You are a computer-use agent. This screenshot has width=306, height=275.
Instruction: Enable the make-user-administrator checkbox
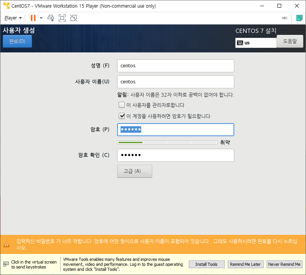point(122,105)
